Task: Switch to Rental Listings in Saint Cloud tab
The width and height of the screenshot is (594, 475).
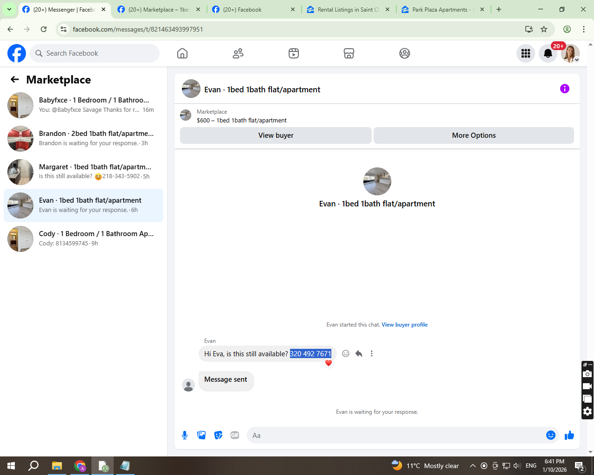Action: click(348, 9)
